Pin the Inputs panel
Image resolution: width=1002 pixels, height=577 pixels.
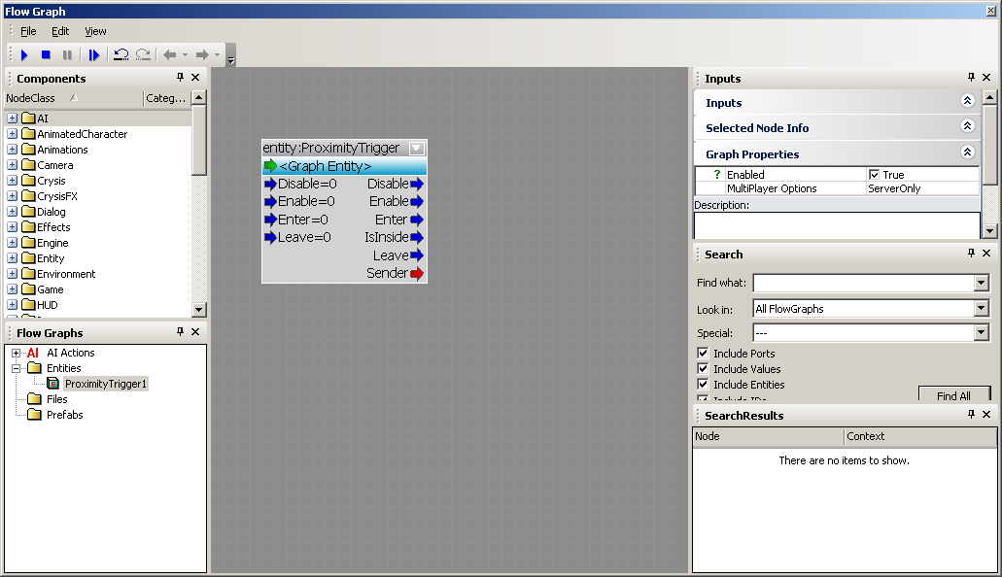(x=971, y=78)
